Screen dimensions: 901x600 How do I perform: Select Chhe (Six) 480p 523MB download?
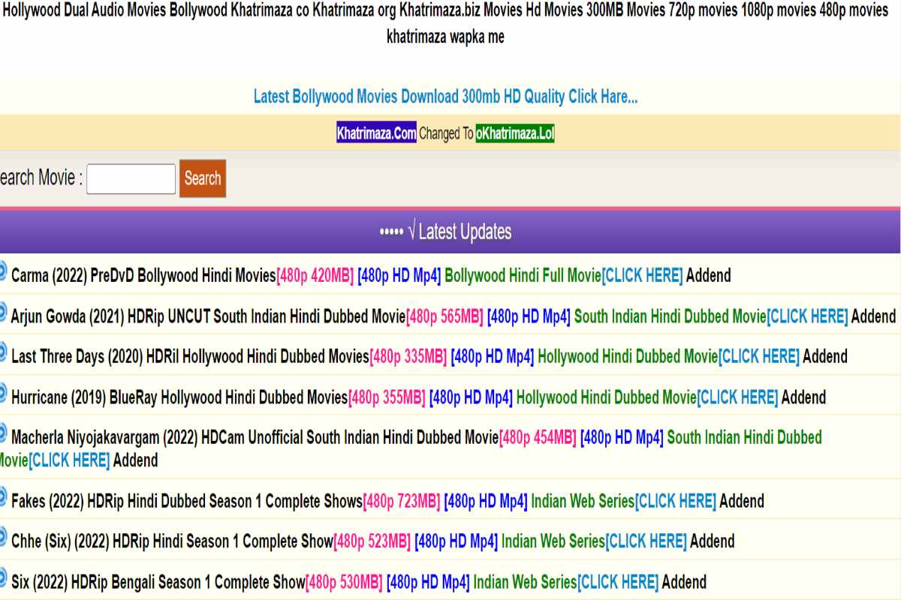point(372,541)
